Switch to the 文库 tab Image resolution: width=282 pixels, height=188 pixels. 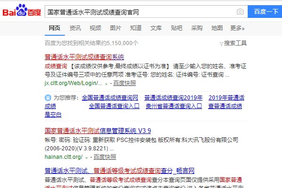(156, 28)
